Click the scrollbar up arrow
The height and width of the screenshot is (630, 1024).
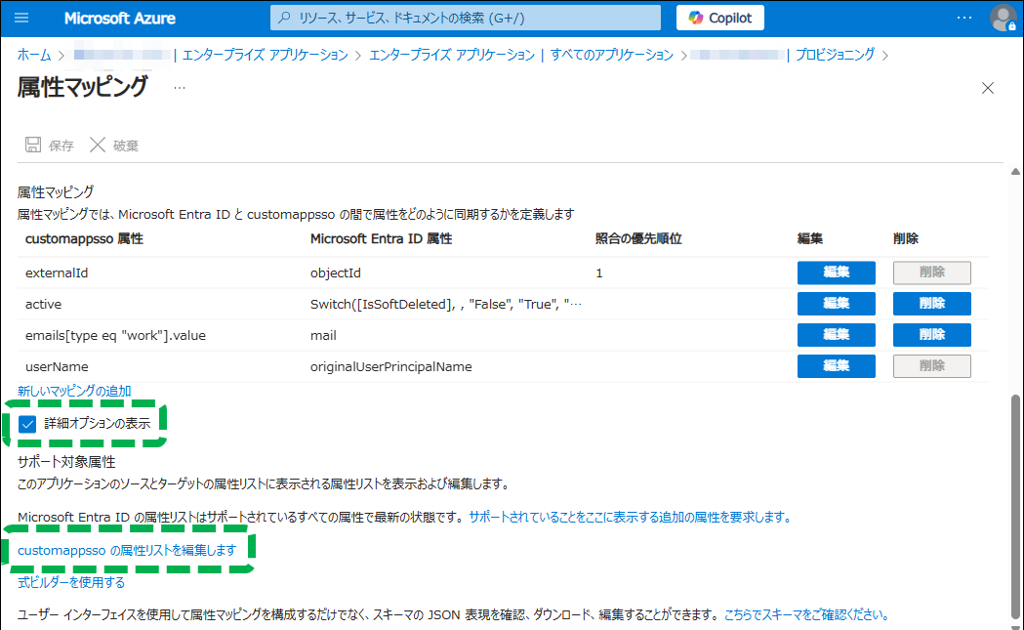click(x=1015, y=172)
